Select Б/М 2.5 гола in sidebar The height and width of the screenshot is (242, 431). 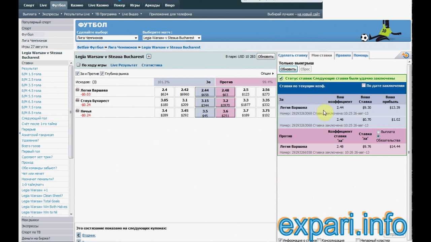click(x=31, y=80)
